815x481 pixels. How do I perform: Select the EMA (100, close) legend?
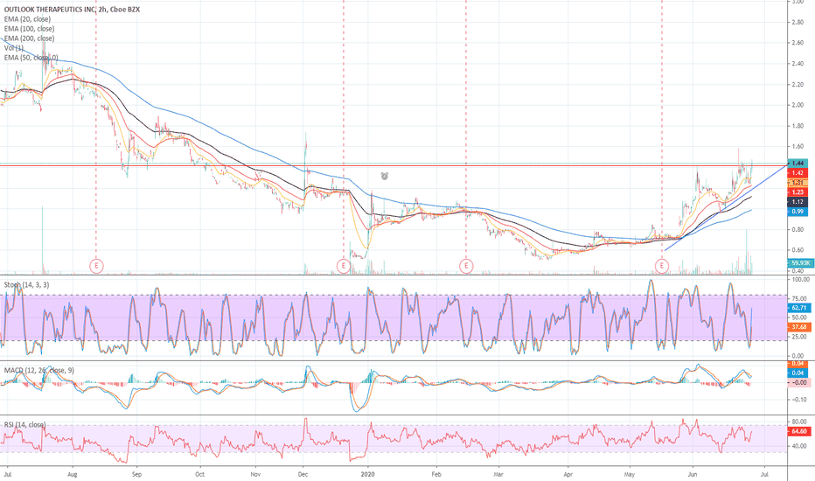pos(29,29)
